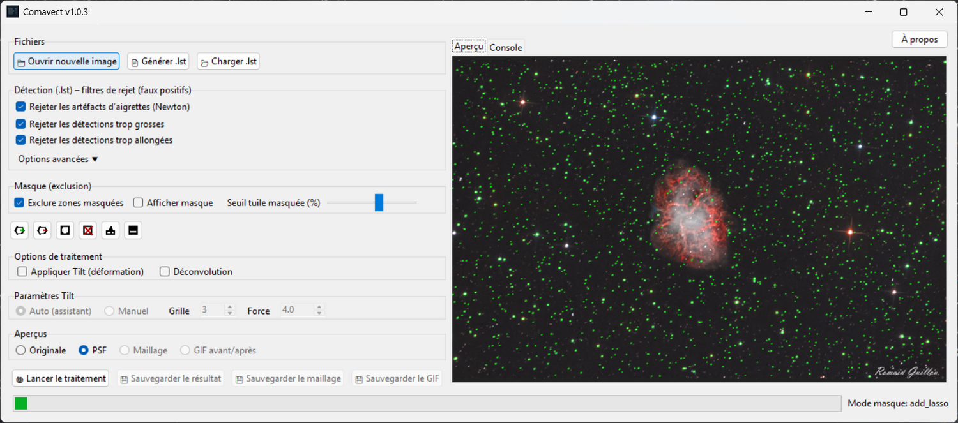Expand Options avancées
Image resolution: width=958 pixels, height=423 pixels.
coord(57,158)
